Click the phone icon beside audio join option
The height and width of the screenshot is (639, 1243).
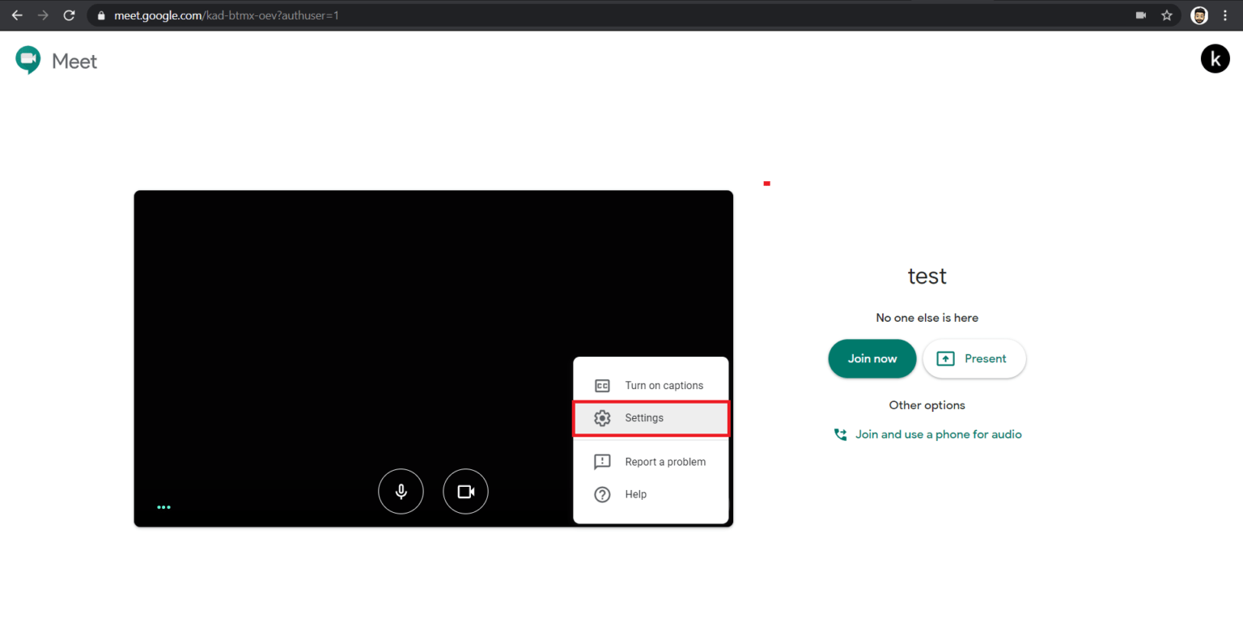pos(840,434)
